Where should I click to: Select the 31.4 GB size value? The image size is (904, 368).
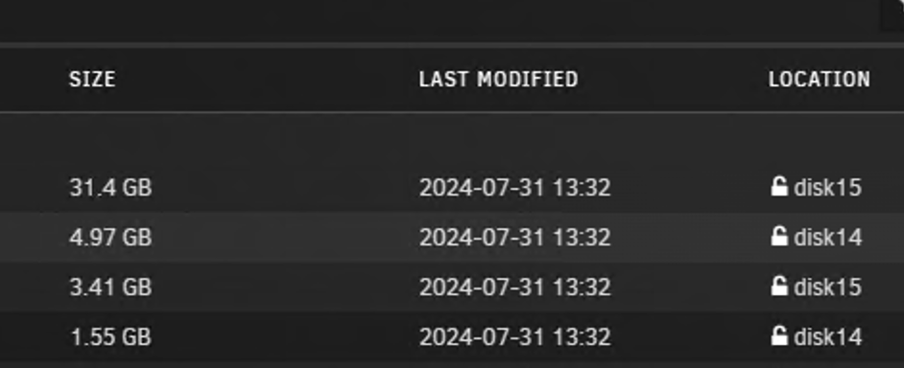110,187
